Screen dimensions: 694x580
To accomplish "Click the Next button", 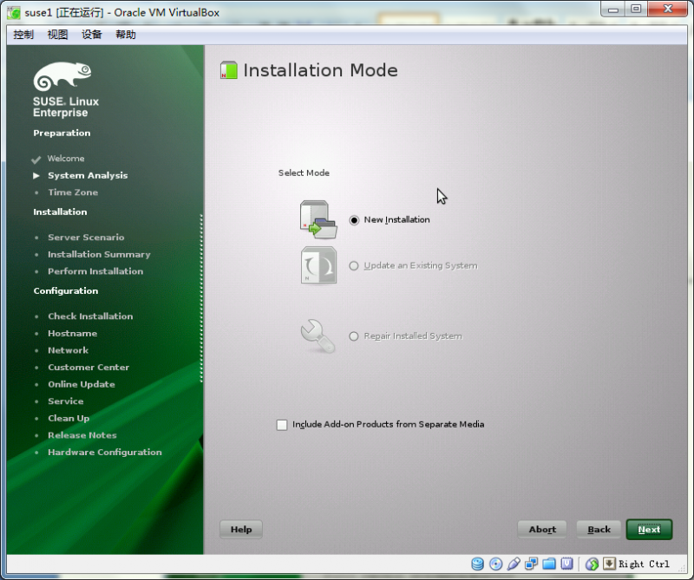I will point(649,529).
